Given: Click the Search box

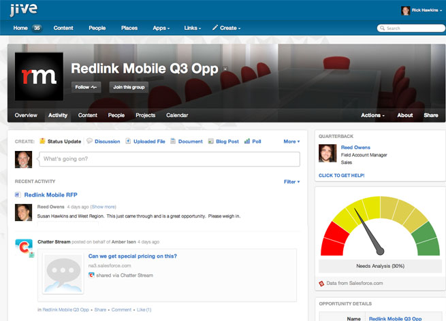Looking at the screenshot, I should coord(411,28).
